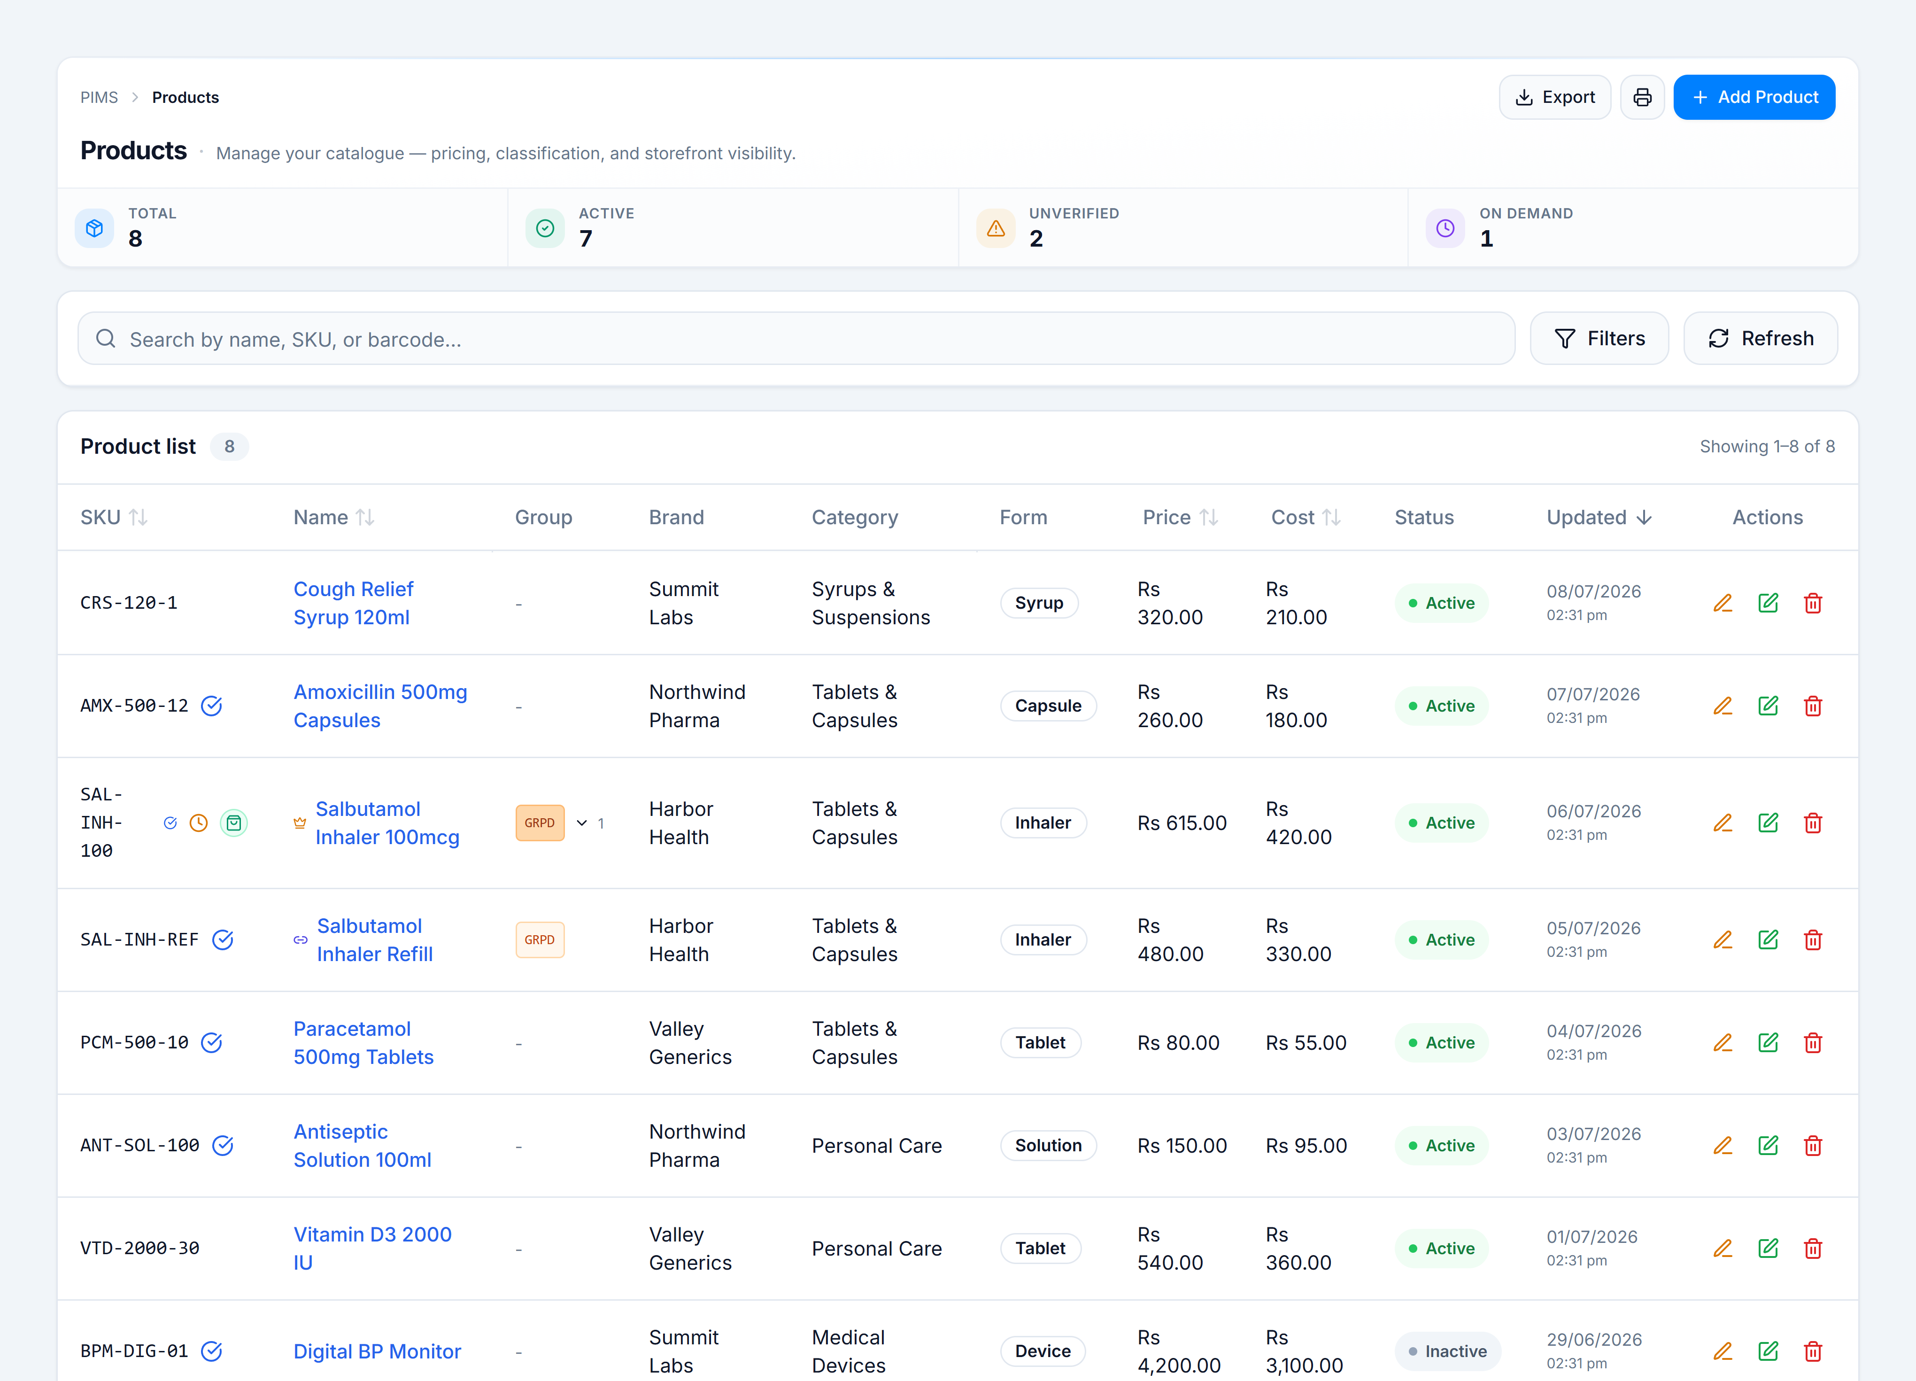Delete Cough Relief Syrup with the trash icon

pyautogui.click(x=1812, y=603)
